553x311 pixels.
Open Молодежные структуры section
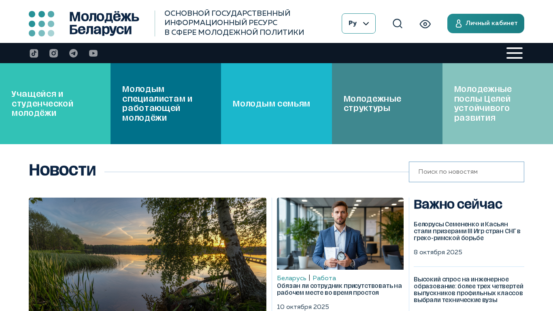(x=387, y=104)
